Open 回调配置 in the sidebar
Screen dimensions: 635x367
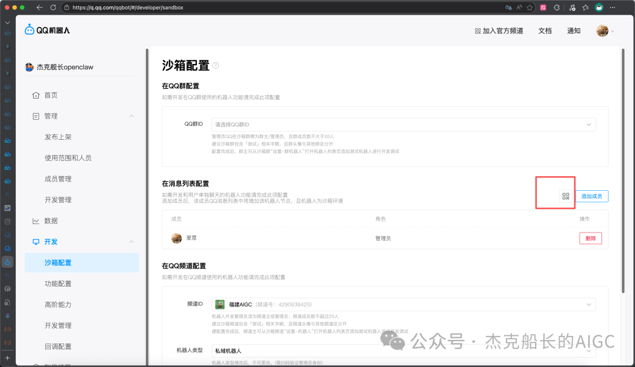pyautogui.click(x=58, y=346)
